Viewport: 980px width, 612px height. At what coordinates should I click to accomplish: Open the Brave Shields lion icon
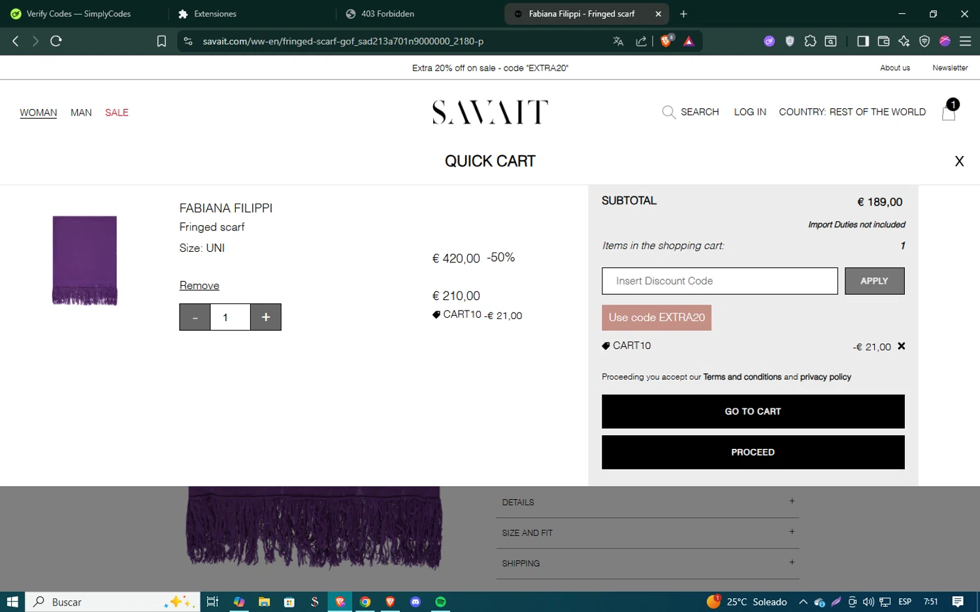666,40
